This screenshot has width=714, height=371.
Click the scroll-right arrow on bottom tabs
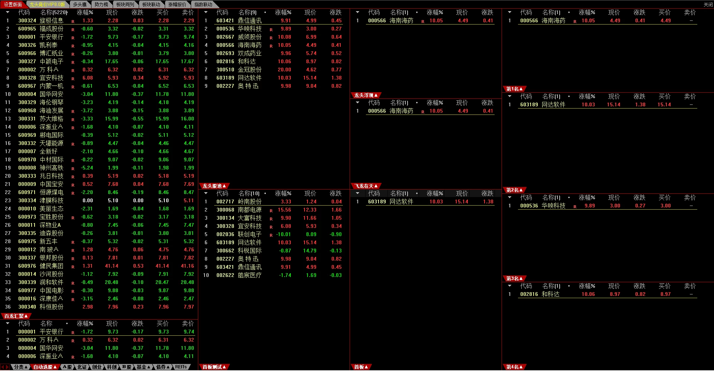7,367
